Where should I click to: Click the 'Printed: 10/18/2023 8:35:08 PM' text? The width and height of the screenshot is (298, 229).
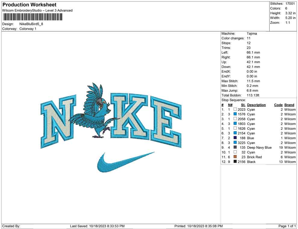198,226
